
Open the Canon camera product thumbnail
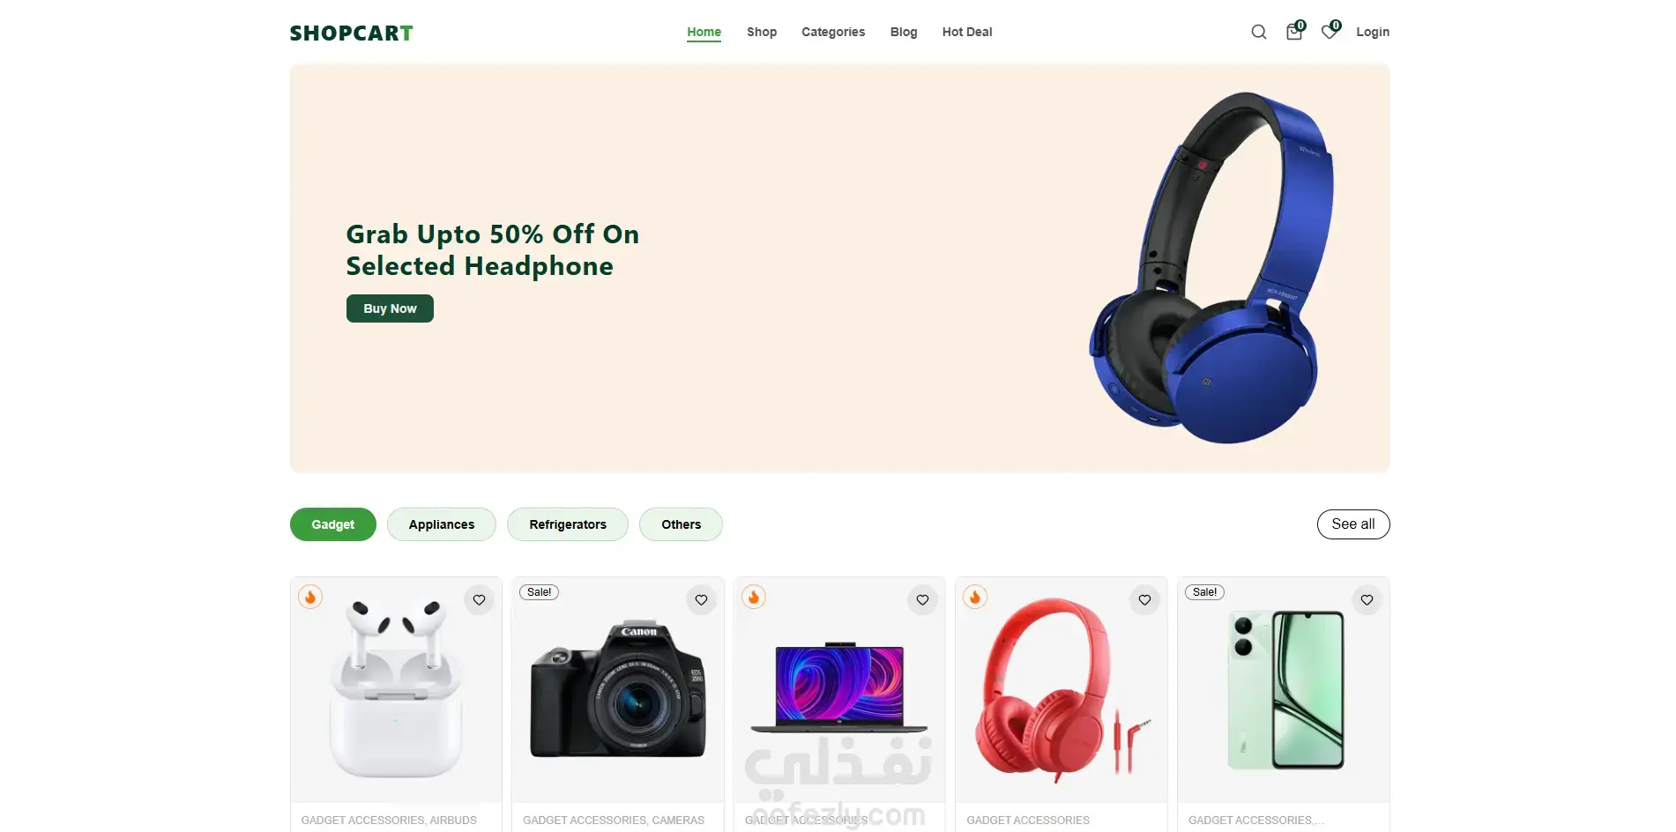618,690
